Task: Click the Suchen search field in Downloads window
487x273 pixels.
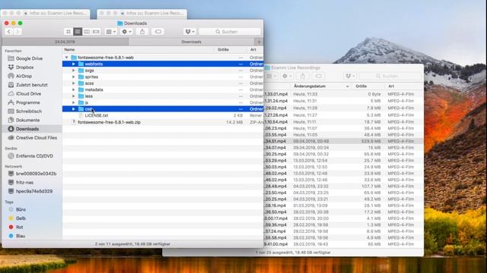Action: pos(230,32)
